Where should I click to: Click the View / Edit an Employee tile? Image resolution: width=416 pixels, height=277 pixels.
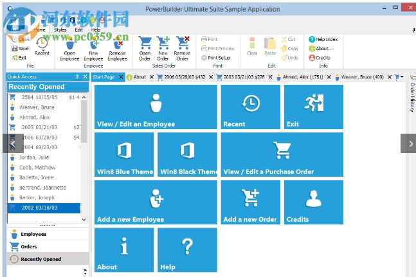[156, 107]
